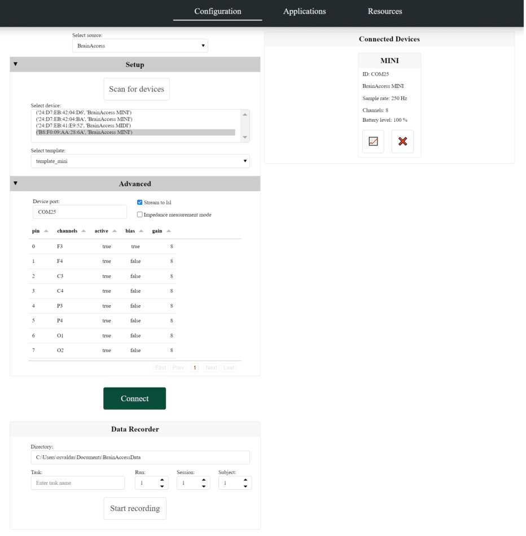Screen dimensions: 526x536
Task: Disable Stream to lsl
Action: pos(139,202)
